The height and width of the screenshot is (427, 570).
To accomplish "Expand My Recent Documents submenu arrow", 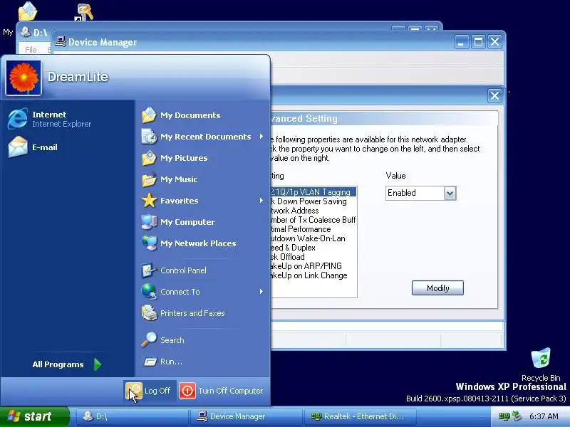I will [261, 137].
